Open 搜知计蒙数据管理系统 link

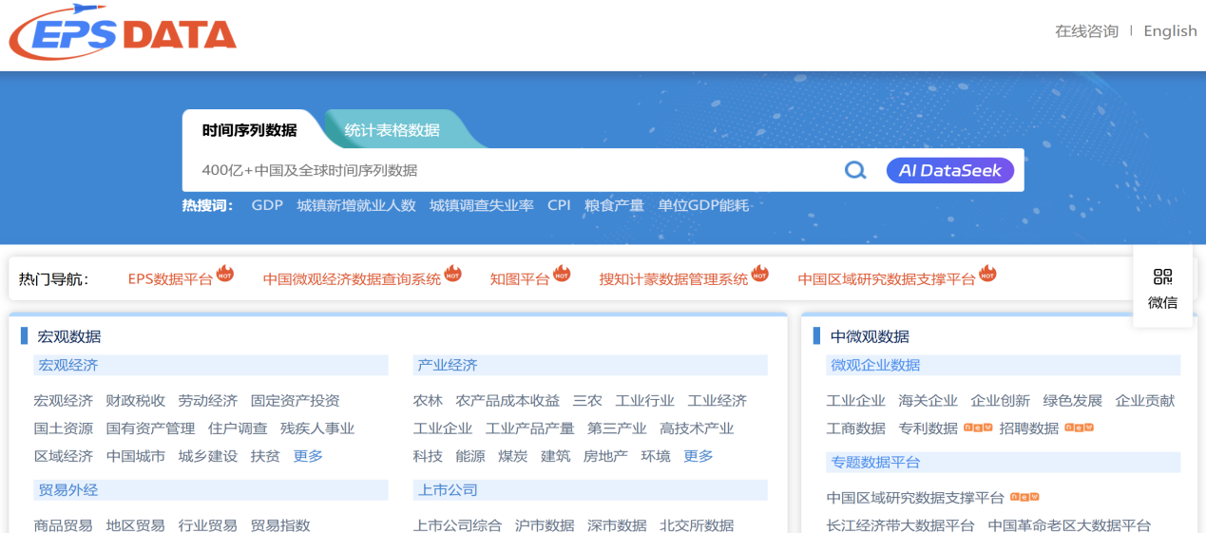[x=674, y=279]
